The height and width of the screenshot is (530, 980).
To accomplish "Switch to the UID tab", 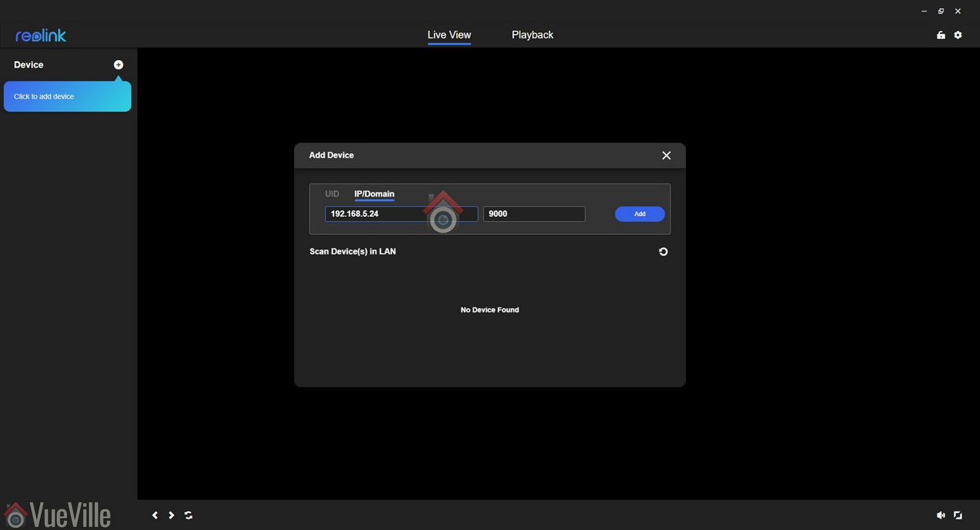I will (332, 194).
